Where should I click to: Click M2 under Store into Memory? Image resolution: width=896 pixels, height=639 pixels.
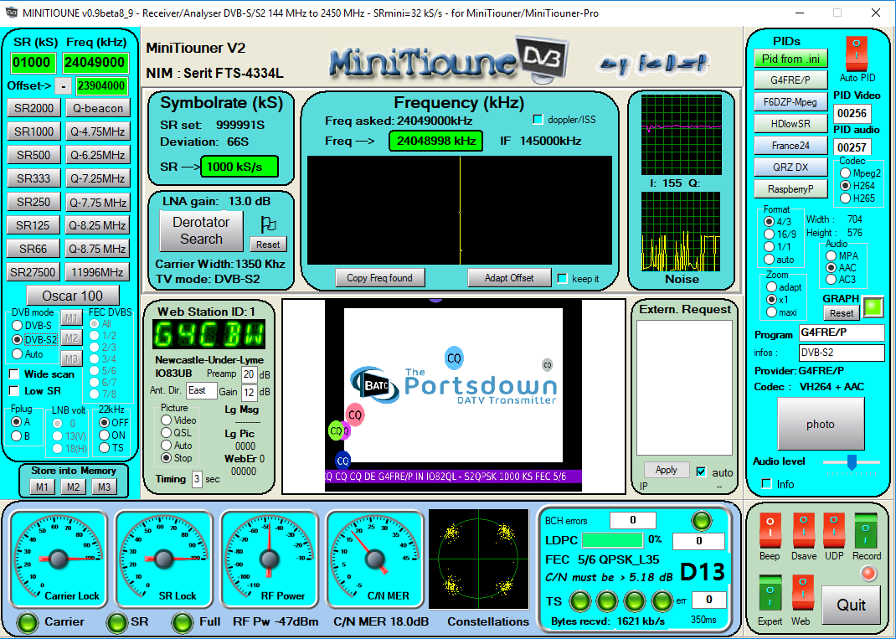(73, 487)
